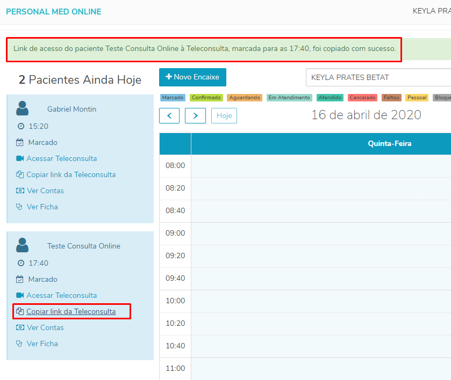Open Ver Contas for Teste Consulta Online

click(45, 327)
